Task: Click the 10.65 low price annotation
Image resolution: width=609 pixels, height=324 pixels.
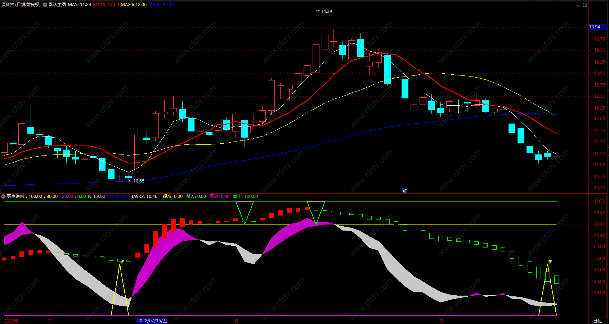Action: pyautogui.click(x=139, y=181)
